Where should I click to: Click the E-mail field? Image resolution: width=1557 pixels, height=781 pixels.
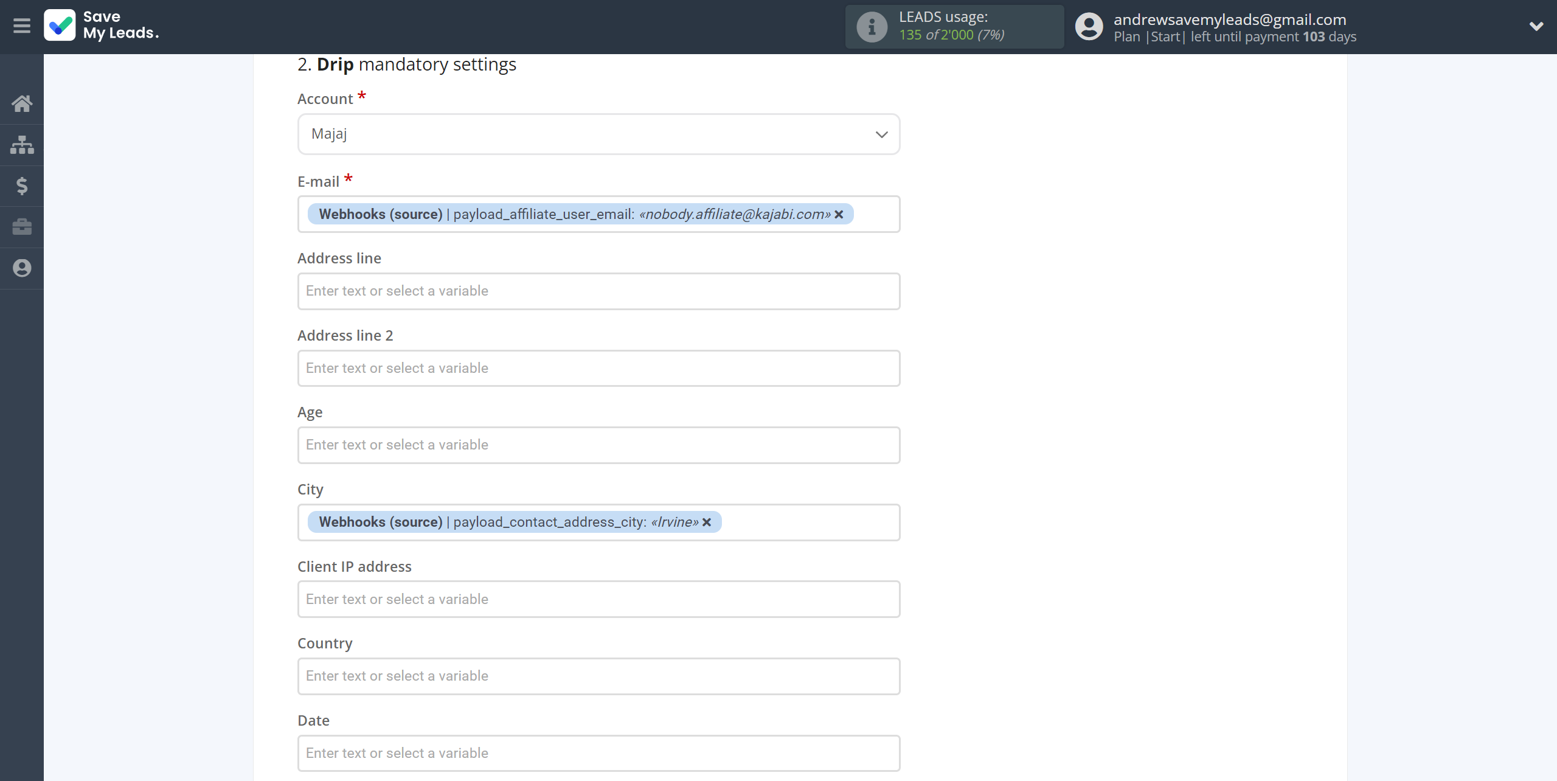tap(598, 214)
